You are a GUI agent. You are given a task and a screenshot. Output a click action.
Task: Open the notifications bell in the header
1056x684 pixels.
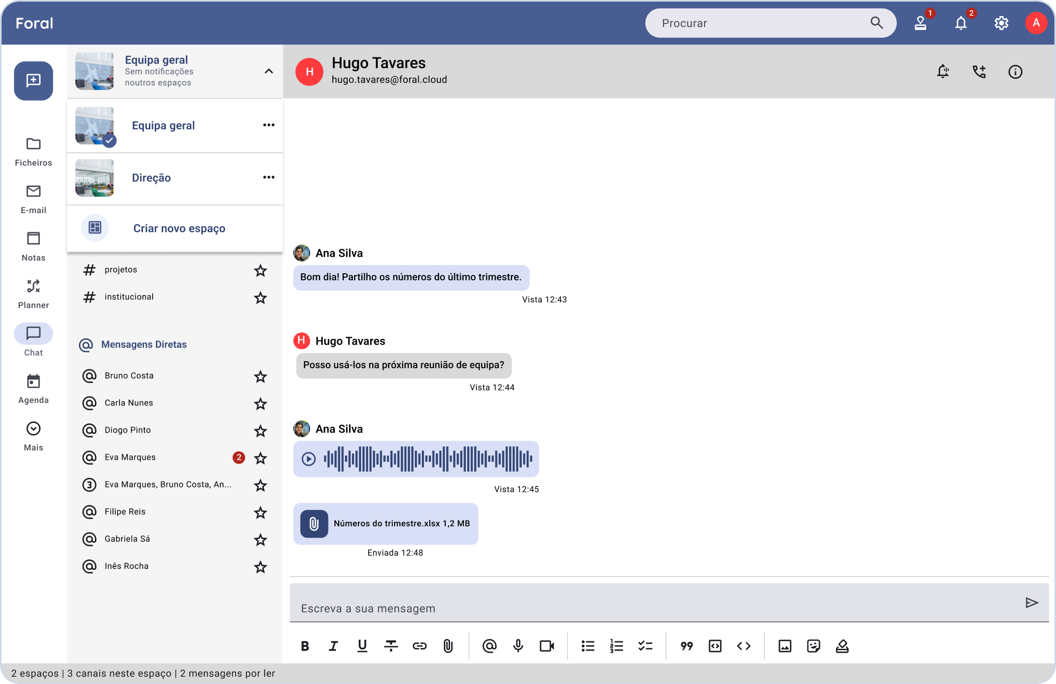[961, 23]
